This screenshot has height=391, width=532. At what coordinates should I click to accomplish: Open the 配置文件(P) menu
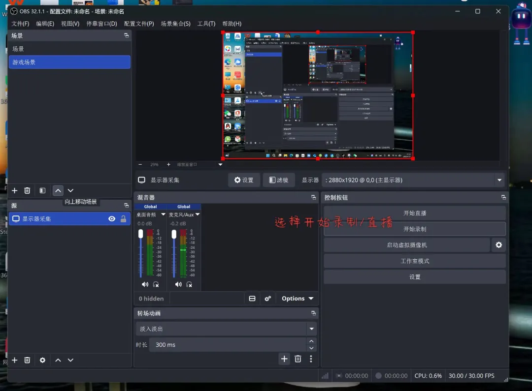139,24
